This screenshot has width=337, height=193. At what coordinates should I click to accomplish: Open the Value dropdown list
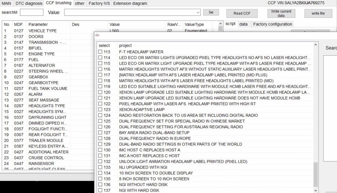coord(197,12)
